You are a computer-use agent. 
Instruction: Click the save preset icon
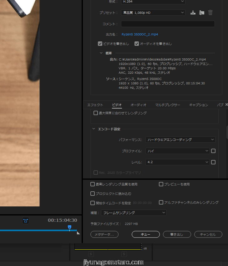point(193,13)
